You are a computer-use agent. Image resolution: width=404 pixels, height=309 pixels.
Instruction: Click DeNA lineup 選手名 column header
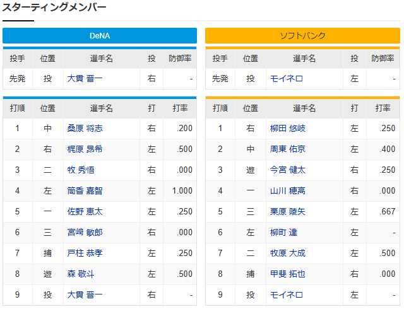click(102, 108)
